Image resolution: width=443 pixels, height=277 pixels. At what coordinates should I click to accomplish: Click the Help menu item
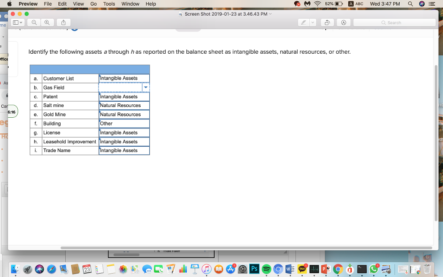coord(150,4)
